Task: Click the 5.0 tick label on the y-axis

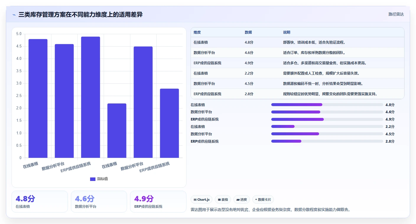Action: point(19,34)
